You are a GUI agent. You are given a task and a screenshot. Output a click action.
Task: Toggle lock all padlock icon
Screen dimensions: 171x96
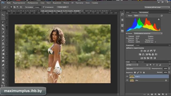tap(144, 72)
